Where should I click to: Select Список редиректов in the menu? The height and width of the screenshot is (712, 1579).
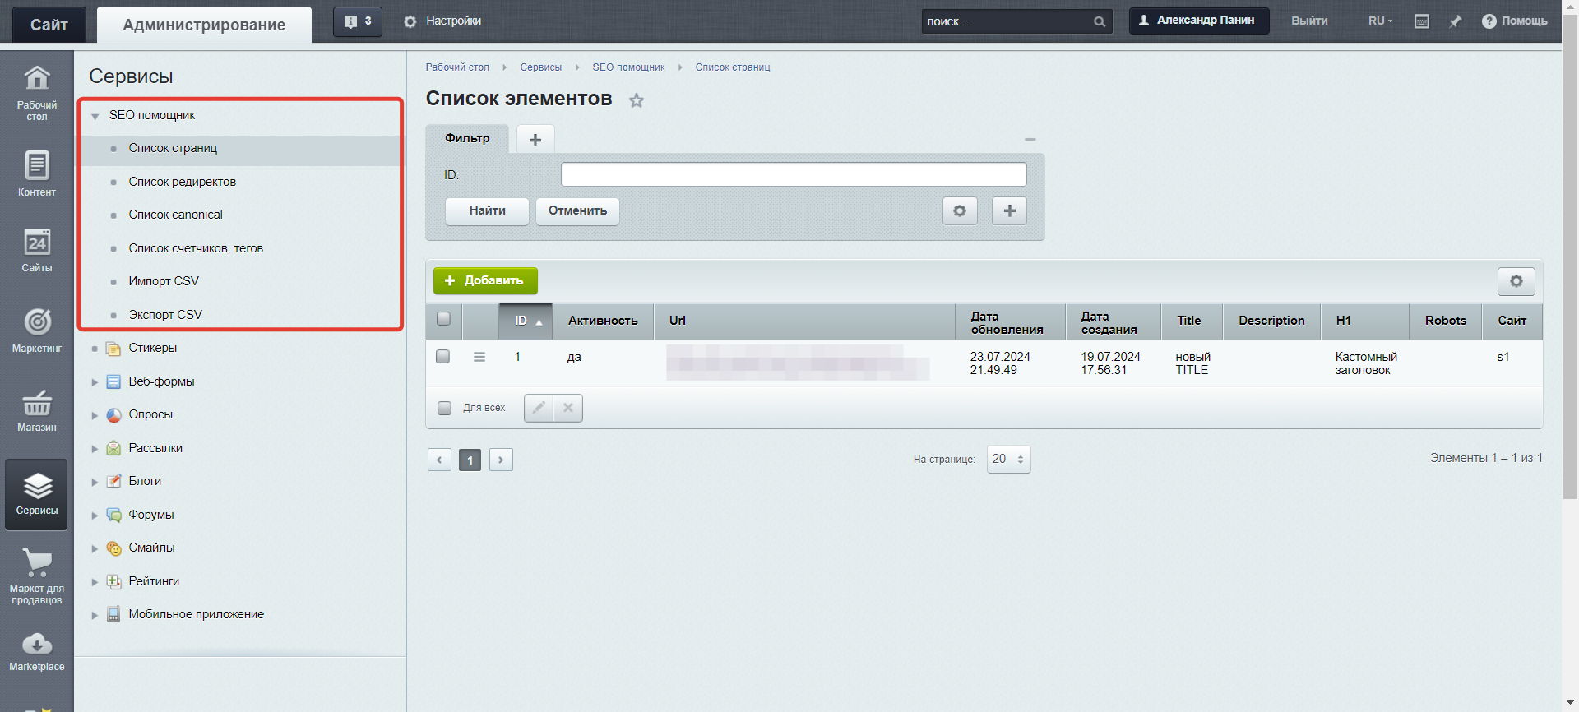(183, 182)
